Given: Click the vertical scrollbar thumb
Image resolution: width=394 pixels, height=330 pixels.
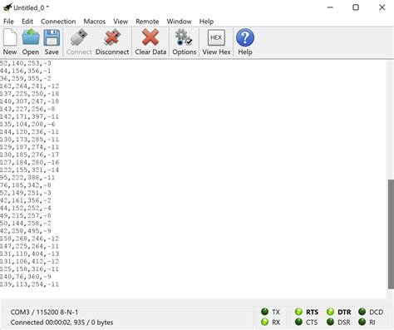Looking at the screenshot, I should (391, 234).
